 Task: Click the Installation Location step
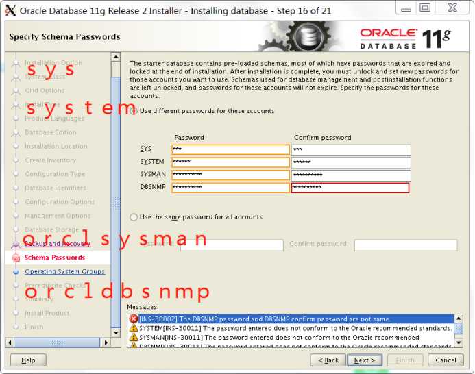(x=56, y=147)
